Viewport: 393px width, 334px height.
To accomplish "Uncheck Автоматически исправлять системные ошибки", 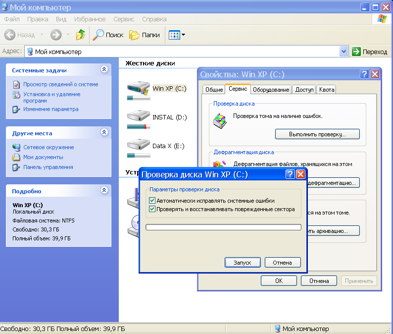I will click(152, 201).
